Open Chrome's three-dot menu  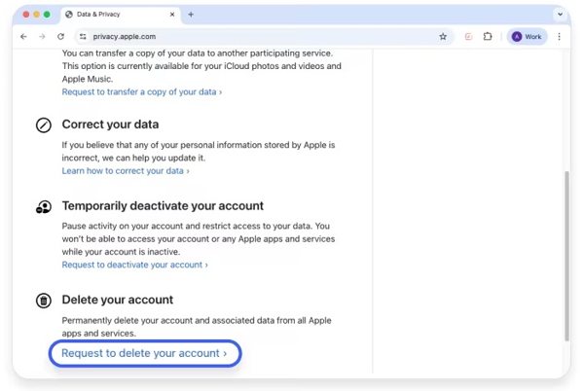click(559, 36)
